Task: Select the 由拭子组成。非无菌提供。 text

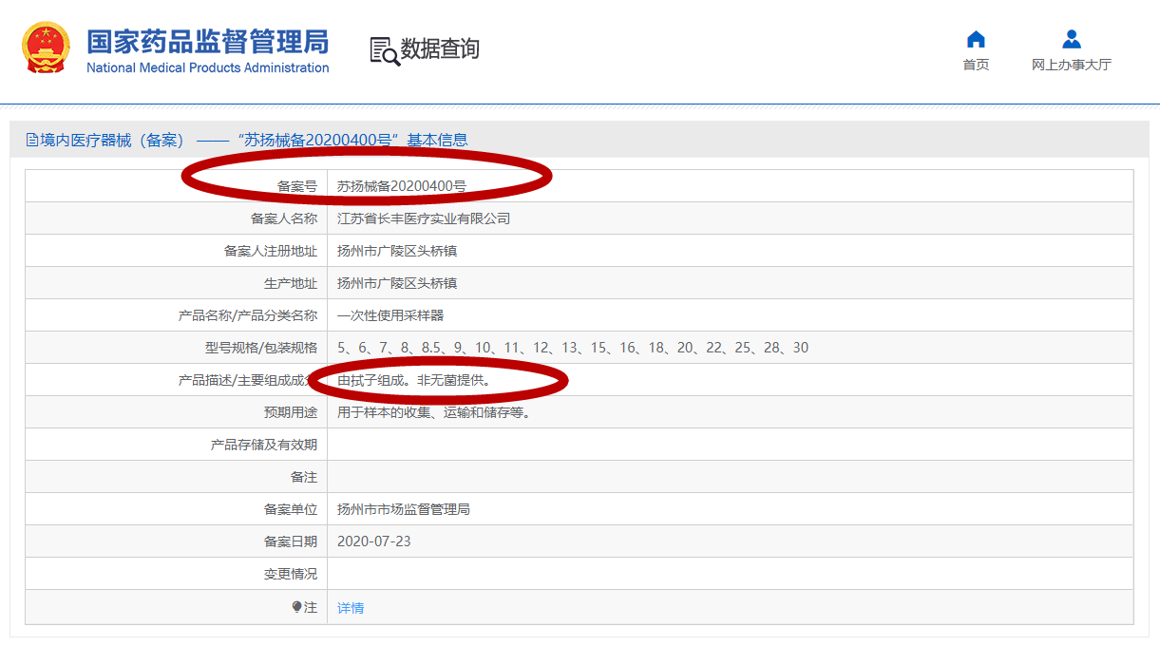Action: tap(417, 380)
